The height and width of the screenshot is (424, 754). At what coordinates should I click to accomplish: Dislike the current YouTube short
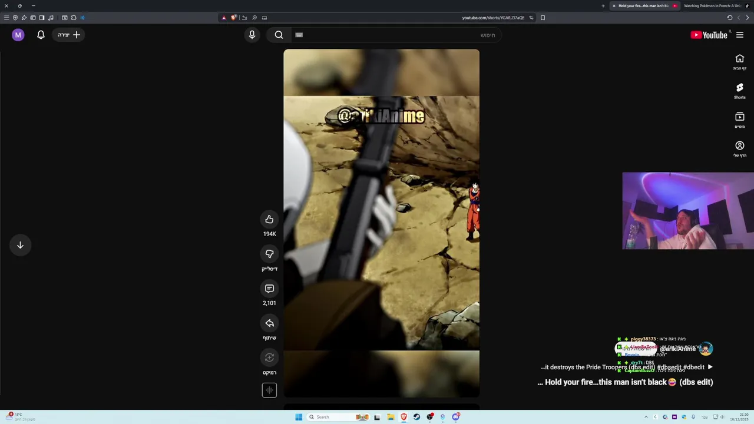[269, 254]
